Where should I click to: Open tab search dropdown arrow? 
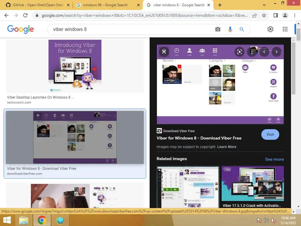tap(264, 5)
